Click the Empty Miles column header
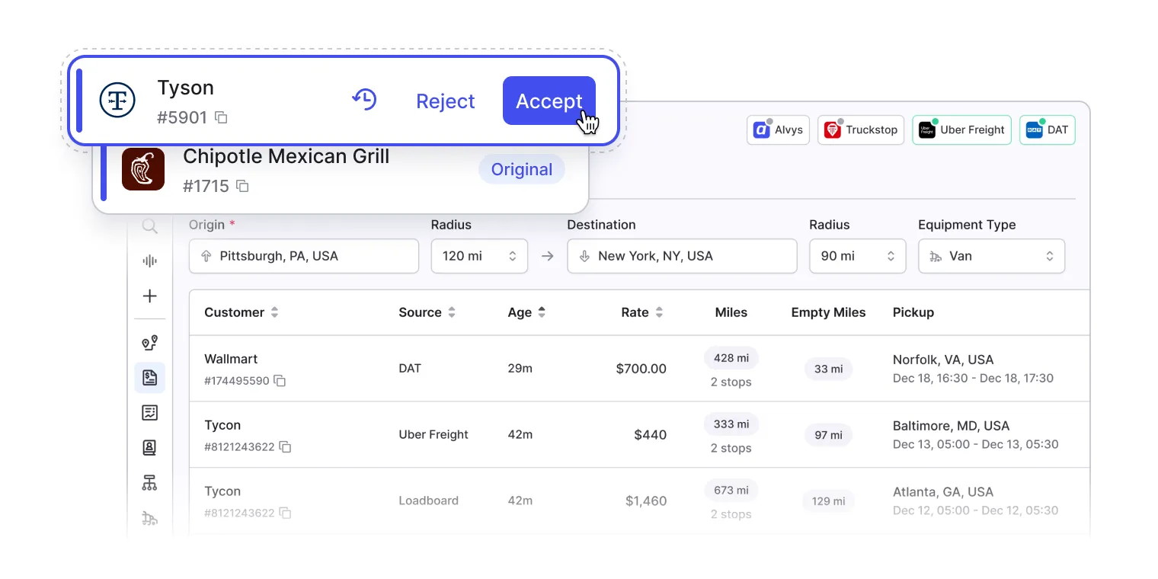Screen dimensions: 1158x579 click(828, 312)
